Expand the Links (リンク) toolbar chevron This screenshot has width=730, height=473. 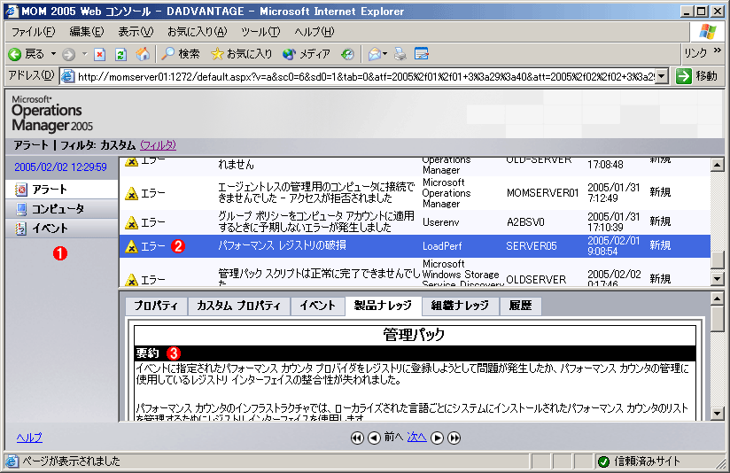718,50
